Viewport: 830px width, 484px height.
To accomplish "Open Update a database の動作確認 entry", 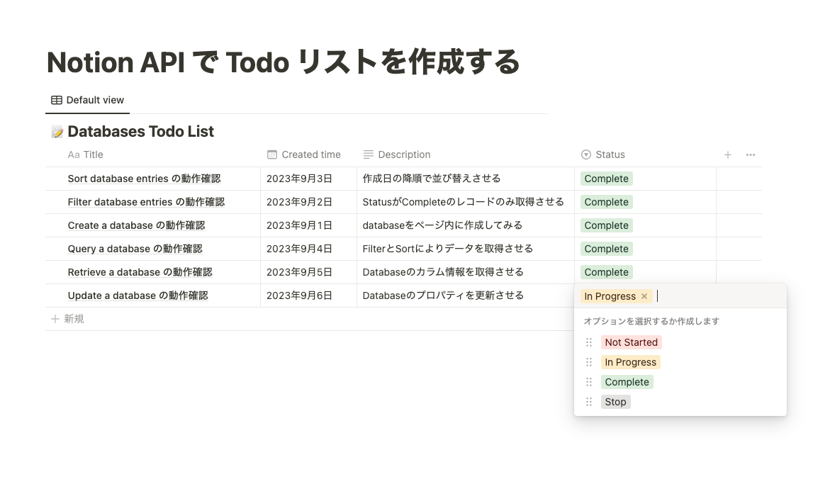I will [138, 296].
